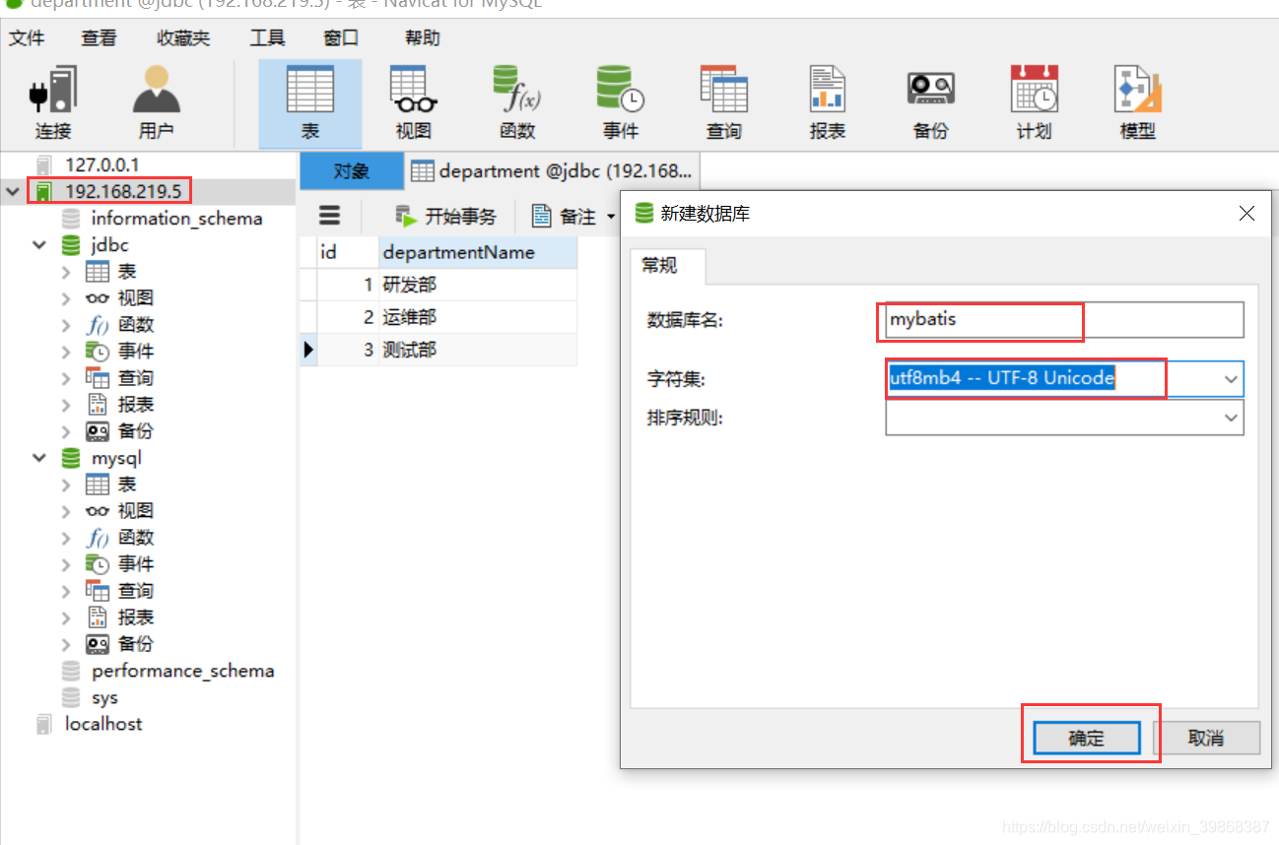
Task: Click the 备份 node under mysql
Action: coord(135,643)
